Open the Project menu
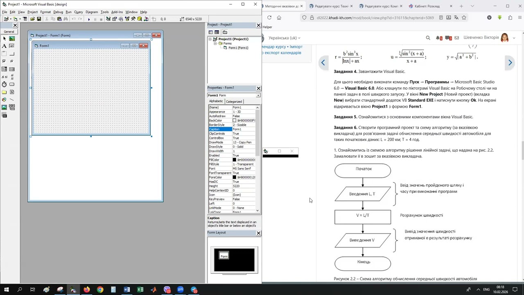524x295 pixels. click(x=32, y=12)
